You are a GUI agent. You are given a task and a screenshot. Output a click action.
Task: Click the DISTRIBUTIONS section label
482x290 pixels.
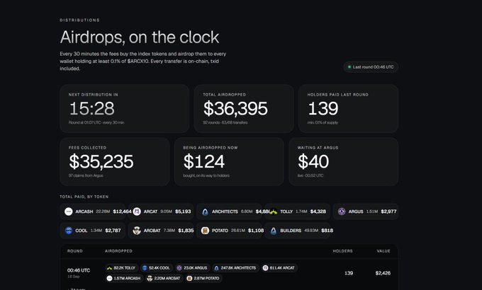79,21
